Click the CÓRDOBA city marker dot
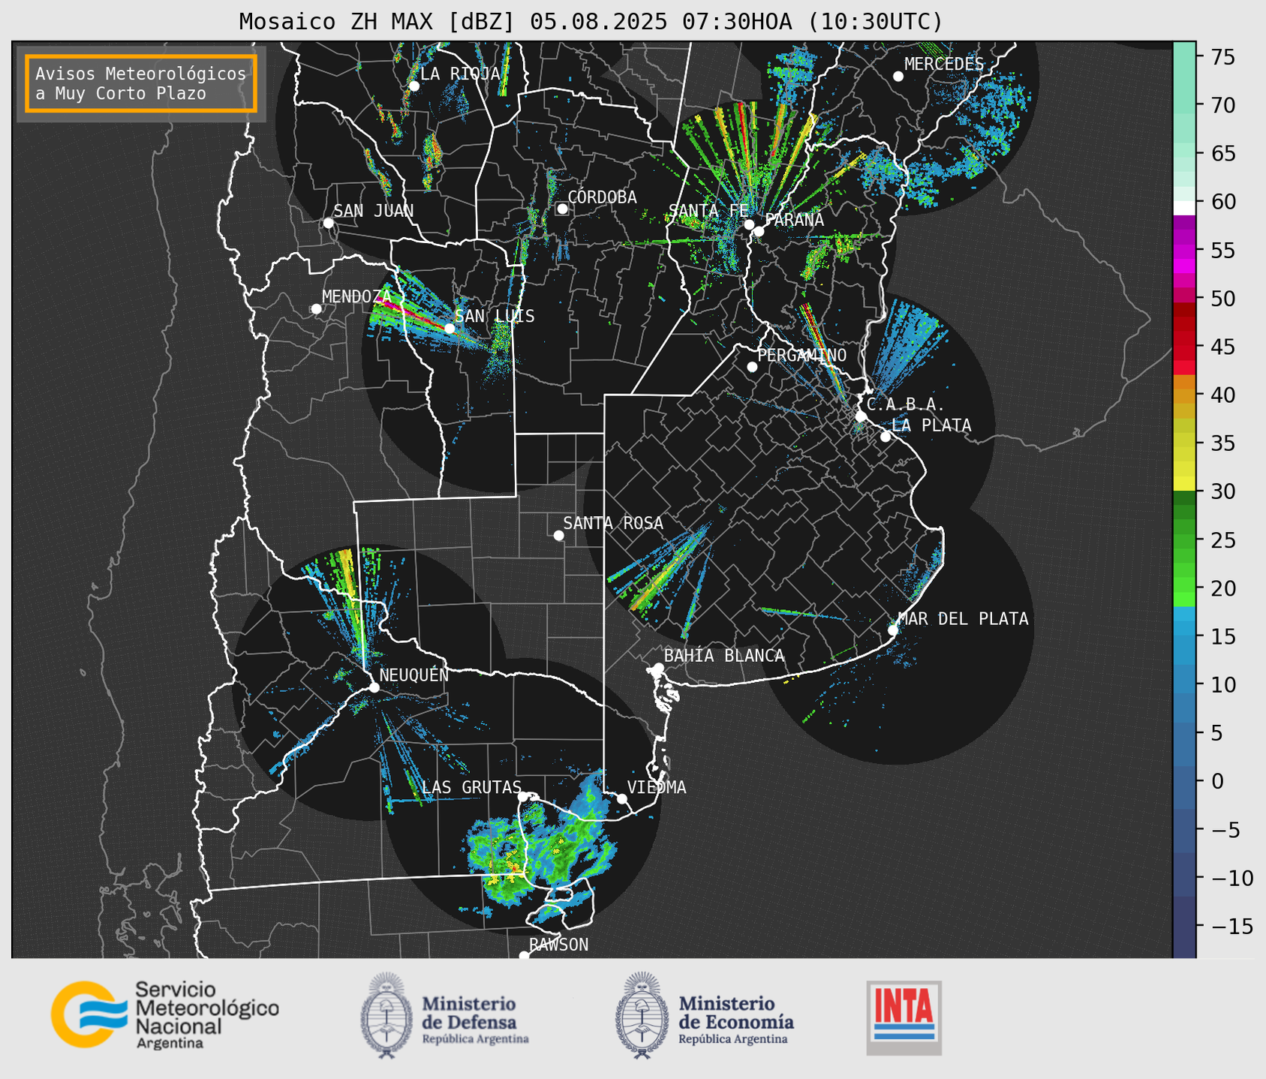1266x1079 pixels. click(562, 209)
